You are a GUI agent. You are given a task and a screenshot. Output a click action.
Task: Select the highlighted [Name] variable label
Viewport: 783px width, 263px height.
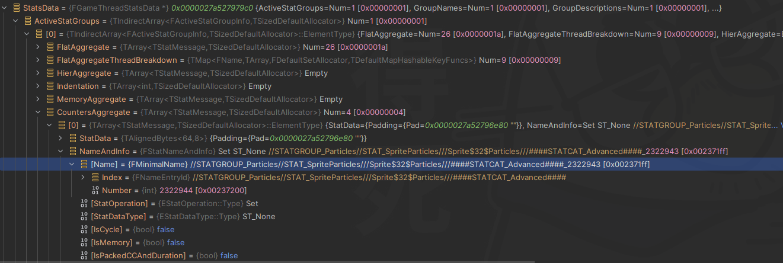(x=104, y=165)
